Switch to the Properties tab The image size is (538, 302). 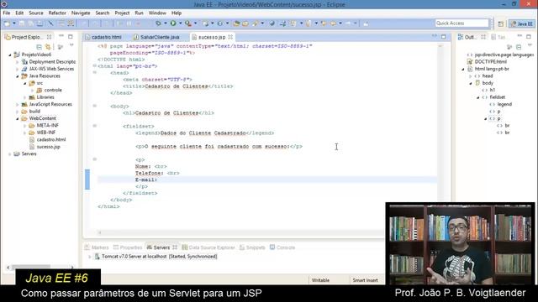tap(128, 247)
